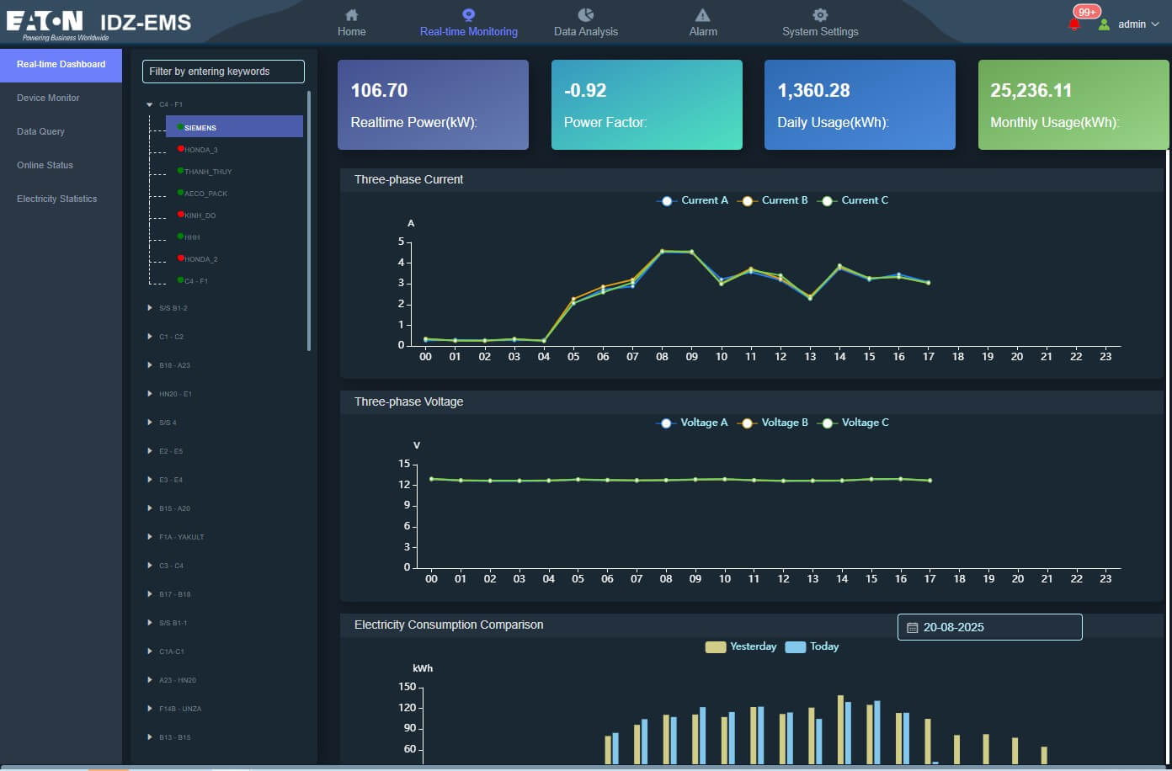This screenshot has height=771, width=1172.
Task: Select the THANH_THUY device in tree
Action: [x=208, y=172]
